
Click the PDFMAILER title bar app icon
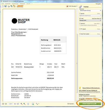1,1
